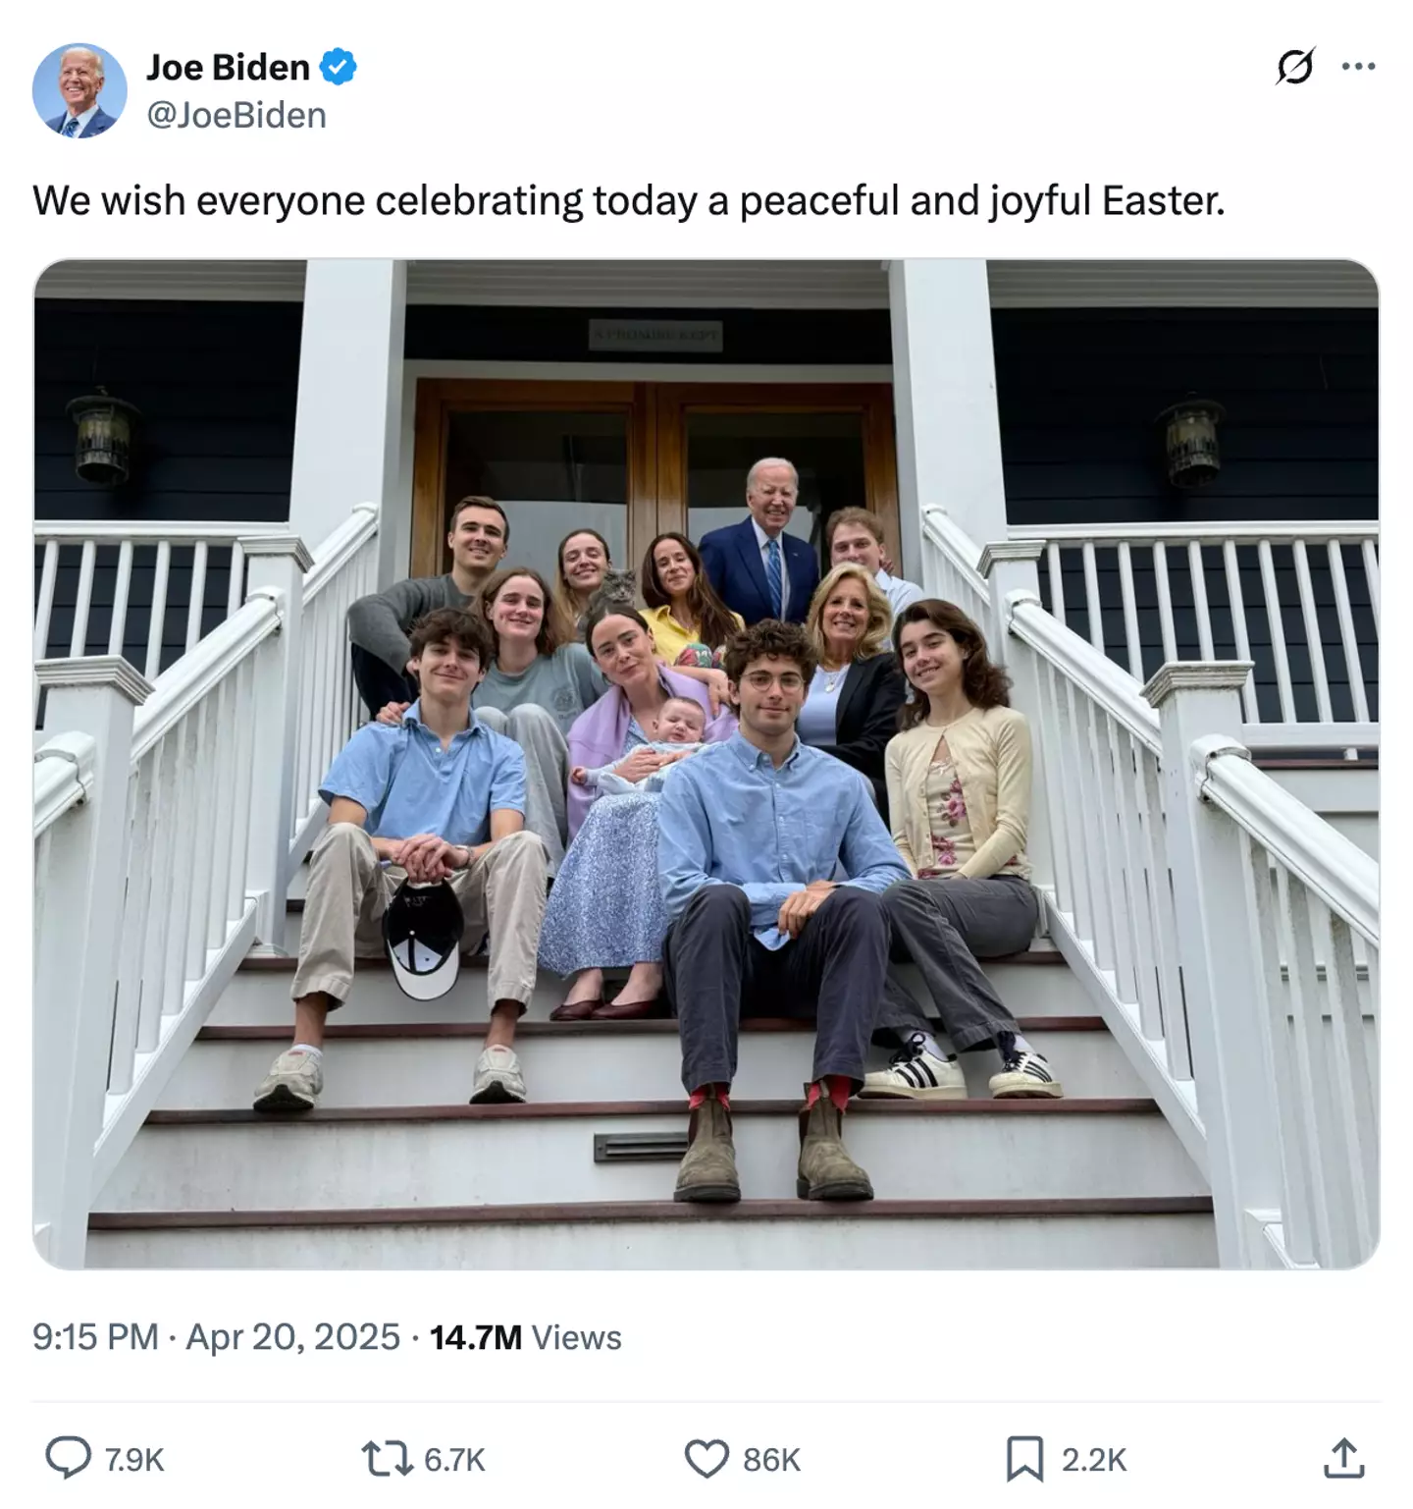The image size is (1413, 1509).
Task: Open the three-dot more options menu
Action: coord(1358,67)
